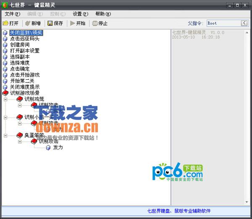
Task: Open the 帮助(H) menu
Action: pyautogui.click(x=103, y=14)
